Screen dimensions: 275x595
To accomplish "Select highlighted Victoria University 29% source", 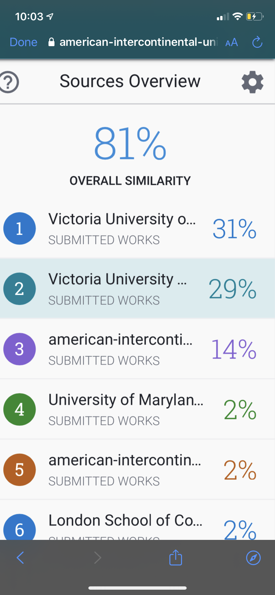I will point(137,288).
